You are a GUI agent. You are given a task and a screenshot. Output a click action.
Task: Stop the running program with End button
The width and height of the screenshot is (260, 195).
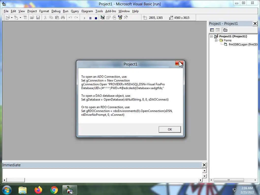point(96,18)
